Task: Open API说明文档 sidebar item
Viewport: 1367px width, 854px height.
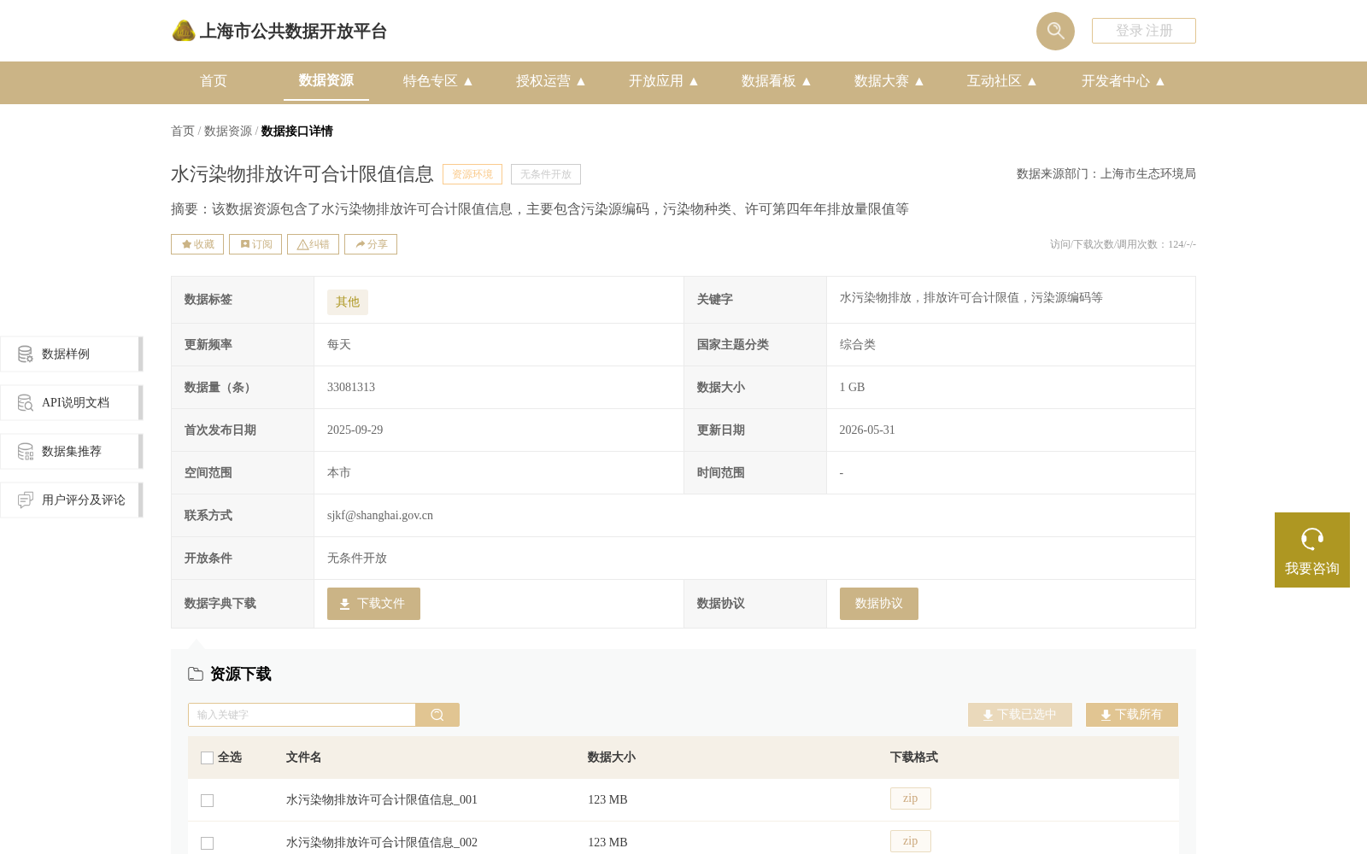Action: tap(72, 402)
